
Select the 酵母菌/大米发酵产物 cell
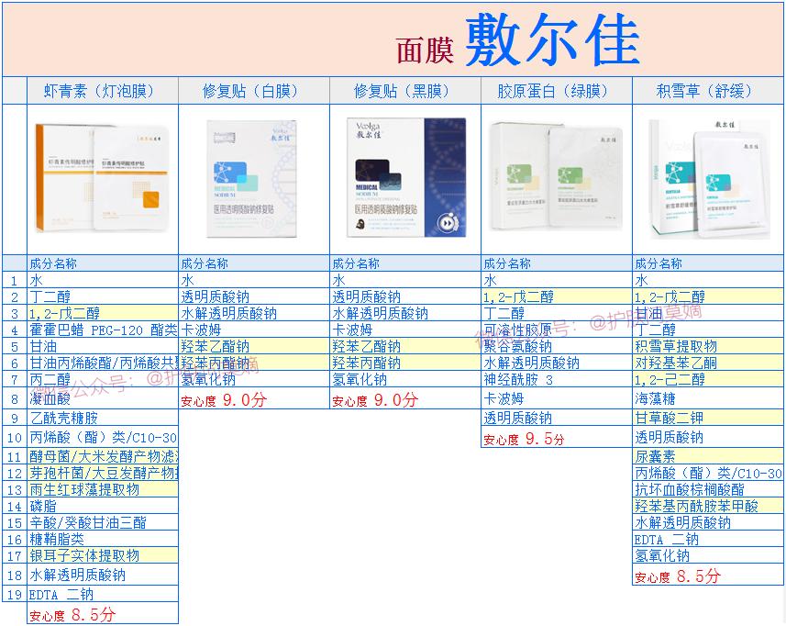coord(102,456)
